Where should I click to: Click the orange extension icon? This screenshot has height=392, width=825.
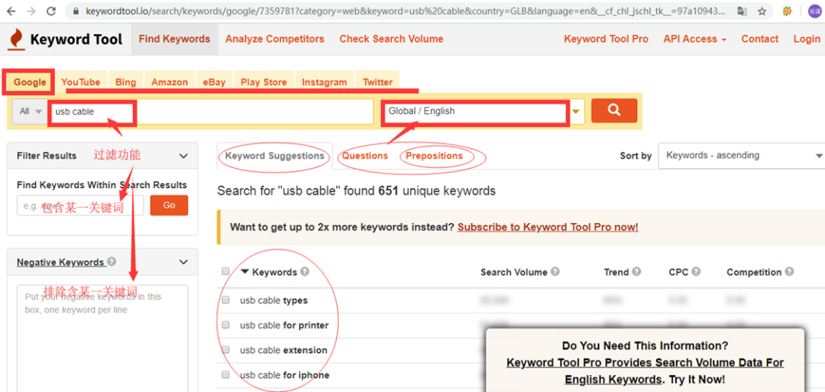click(x=787, y=11)
